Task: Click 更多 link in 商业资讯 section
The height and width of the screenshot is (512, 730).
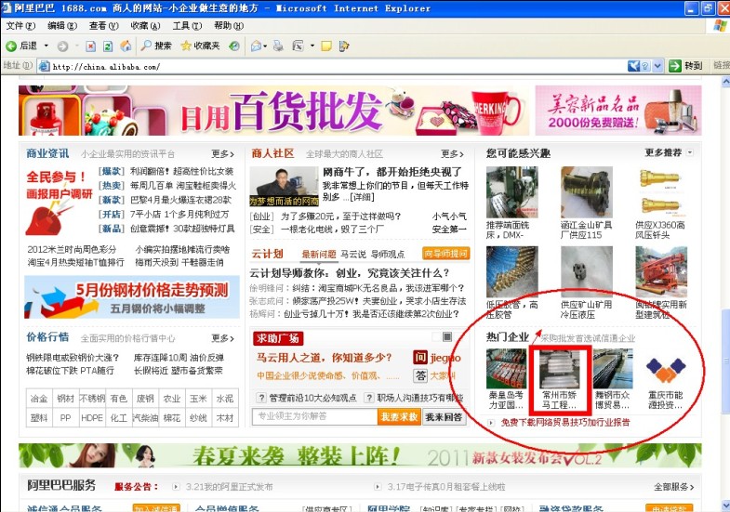Action: coord(223,154)
